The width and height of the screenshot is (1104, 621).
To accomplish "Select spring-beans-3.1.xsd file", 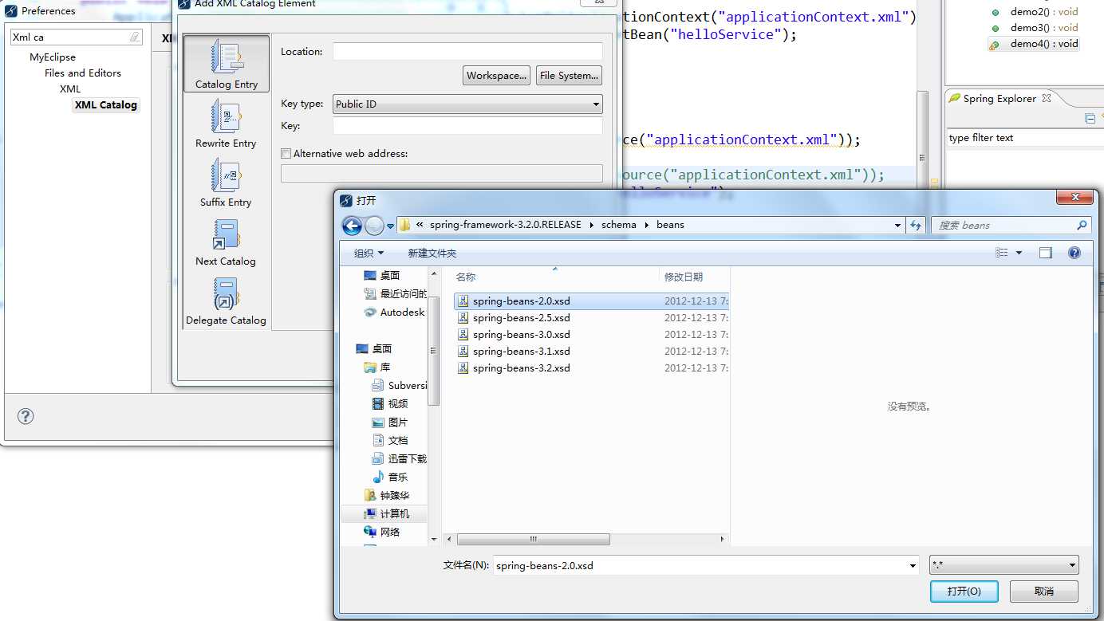I will point(521,352).
